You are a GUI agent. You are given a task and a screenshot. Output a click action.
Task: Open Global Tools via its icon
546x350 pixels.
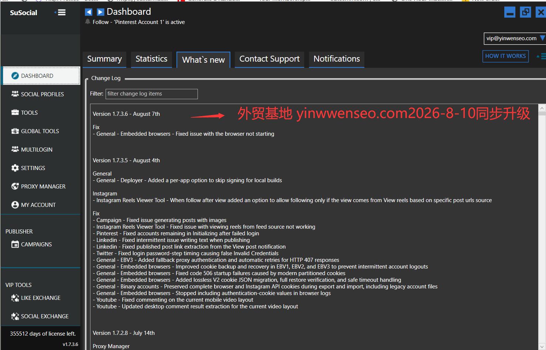15,131
